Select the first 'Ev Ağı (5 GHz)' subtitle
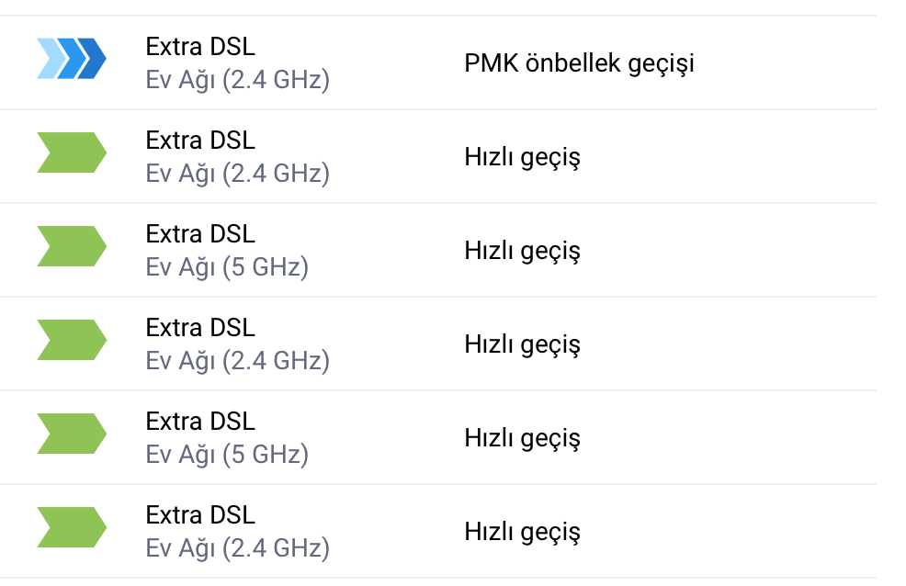 click(227, 267)
